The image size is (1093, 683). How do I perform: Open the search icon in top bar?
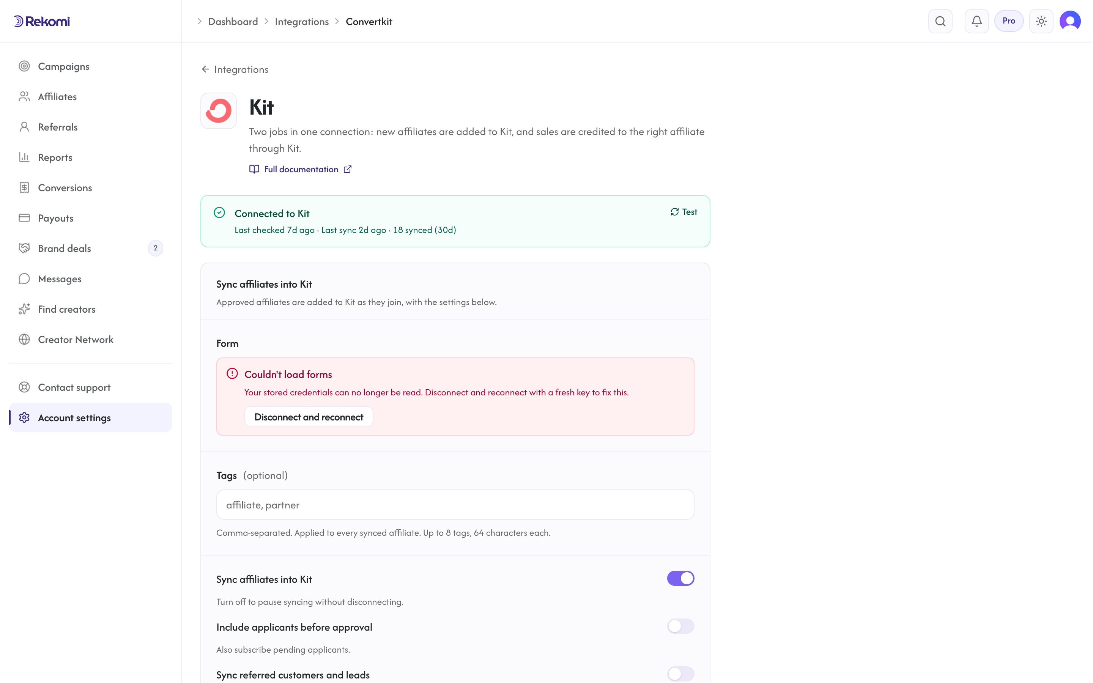[940, 21]
